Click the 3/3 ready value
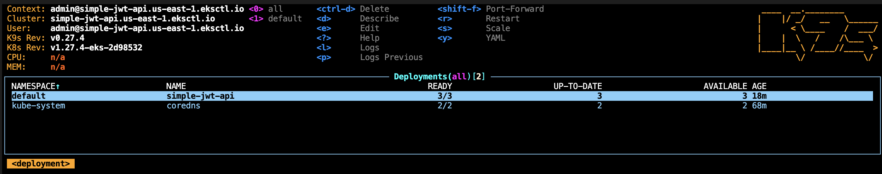 coord(445,96)
